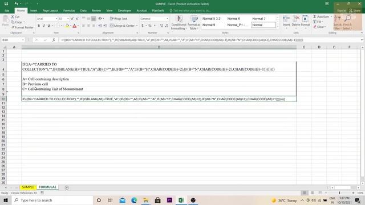Click Increase Font Size icon
Viewport: 365px width, 205px height.
coord(72,19)
